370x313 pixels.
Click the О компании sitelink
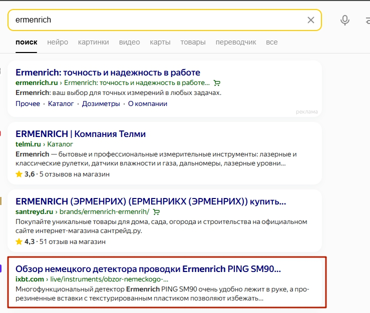click(x=148, y=103)
